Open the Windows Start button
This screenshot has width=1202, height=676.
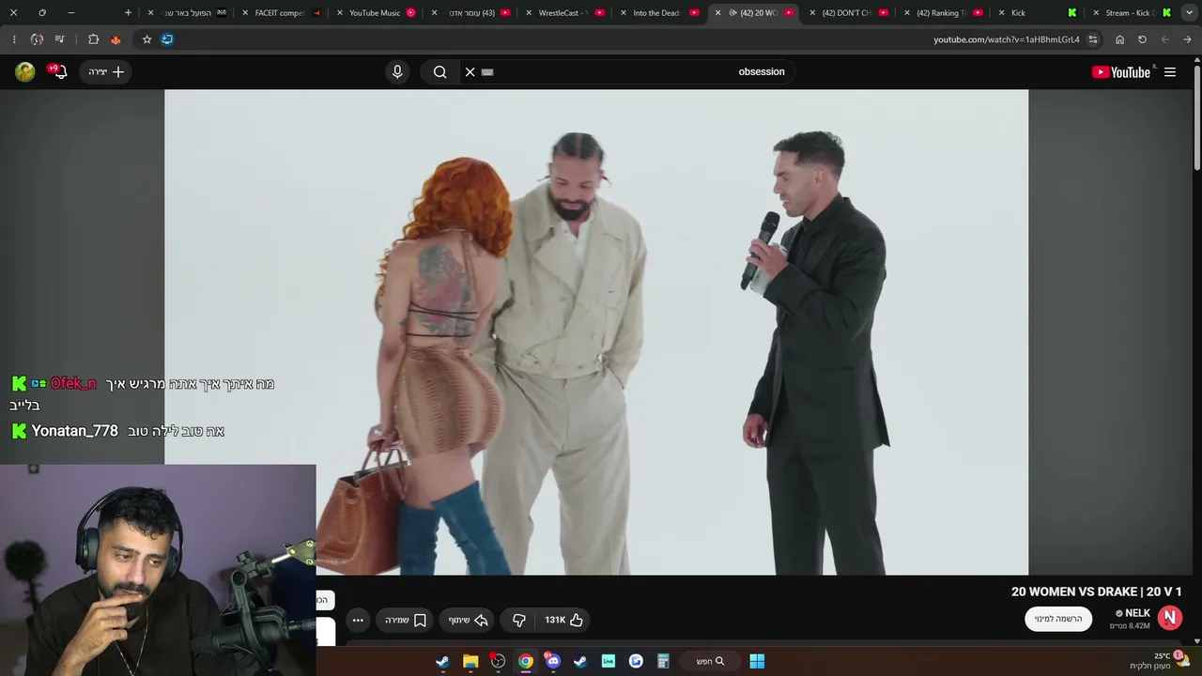[x=757, y=661]
